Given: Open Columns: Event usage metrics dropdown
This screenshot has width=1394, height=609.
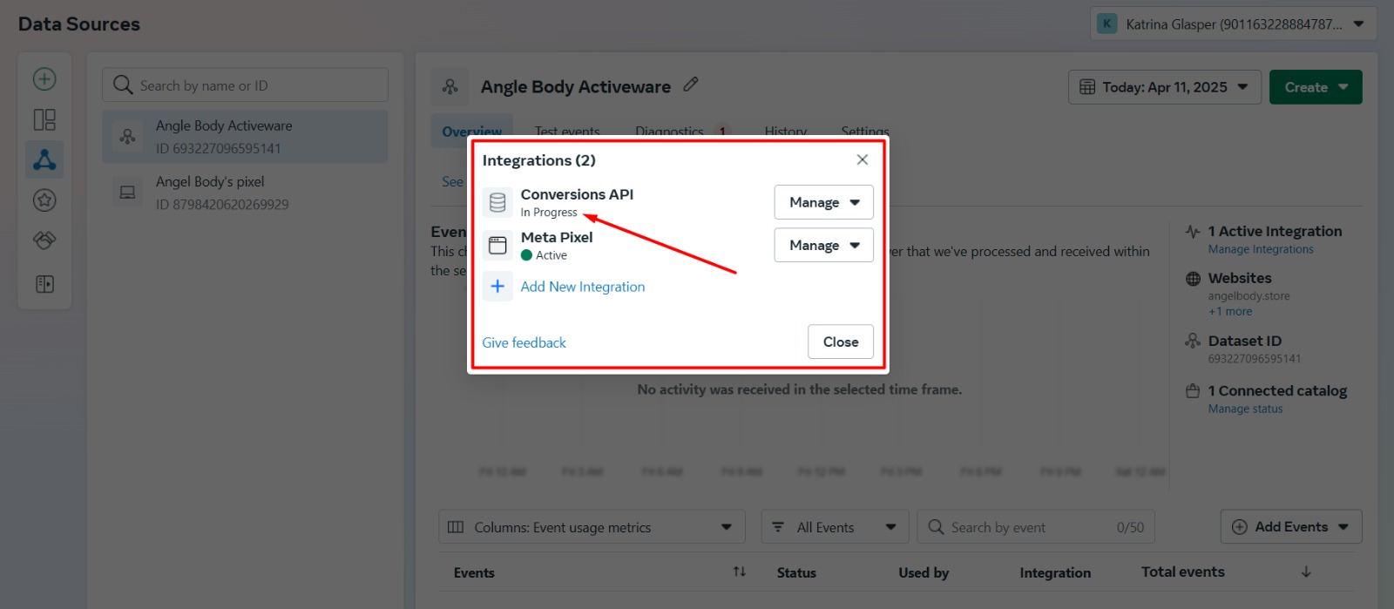Looking at the screenshot, I should pyautogui.click(x=592, y=527).
